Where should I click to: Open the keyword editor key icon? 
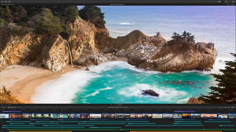pyautogui.click(x=6, y=2)
